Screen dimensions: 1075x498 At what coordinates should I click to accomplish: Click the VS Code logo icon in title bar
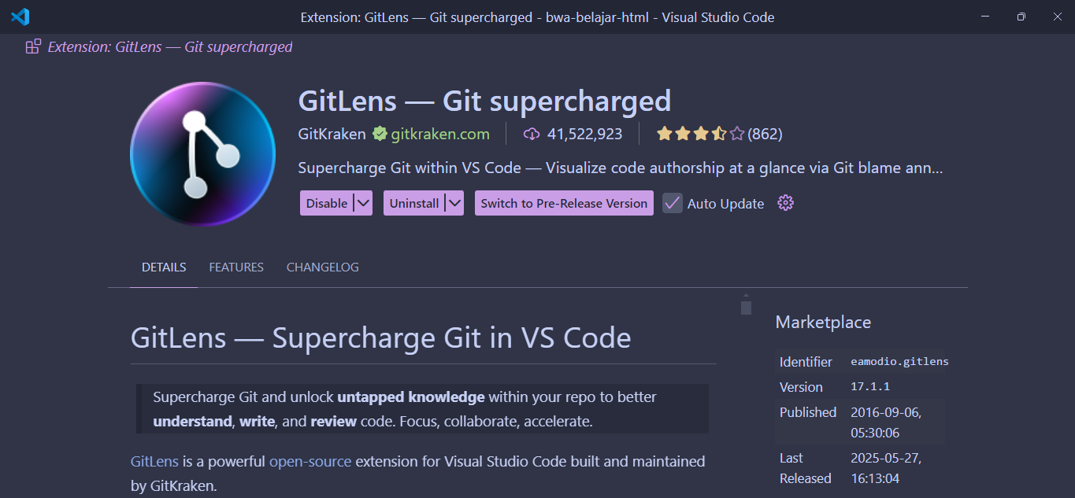(20, 17)
